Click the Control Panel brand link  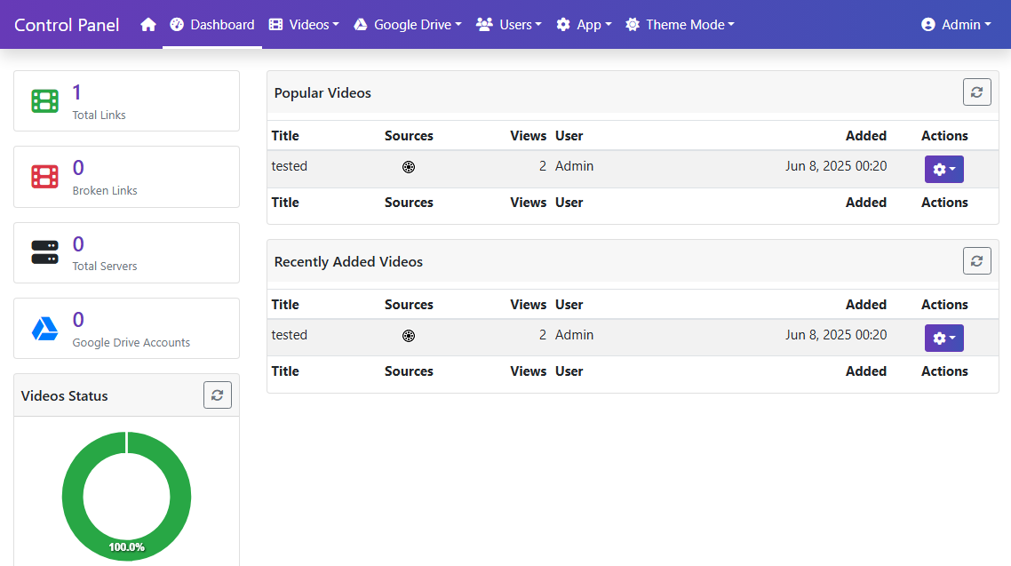(68, 25)
